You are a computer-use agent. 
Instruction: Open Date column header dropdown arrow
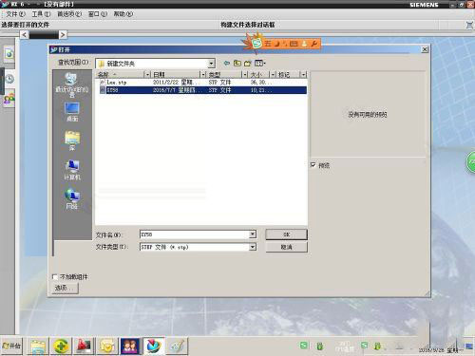pos(203,75)
